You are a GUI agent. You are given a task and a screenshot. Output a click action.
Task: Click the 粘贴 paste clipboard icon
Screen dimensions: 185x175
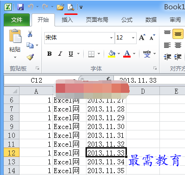click(x=15, y=36)
